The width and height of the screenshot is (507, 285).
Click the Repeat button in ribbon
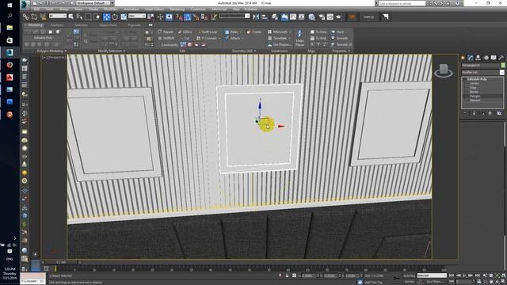click(166, 32)
